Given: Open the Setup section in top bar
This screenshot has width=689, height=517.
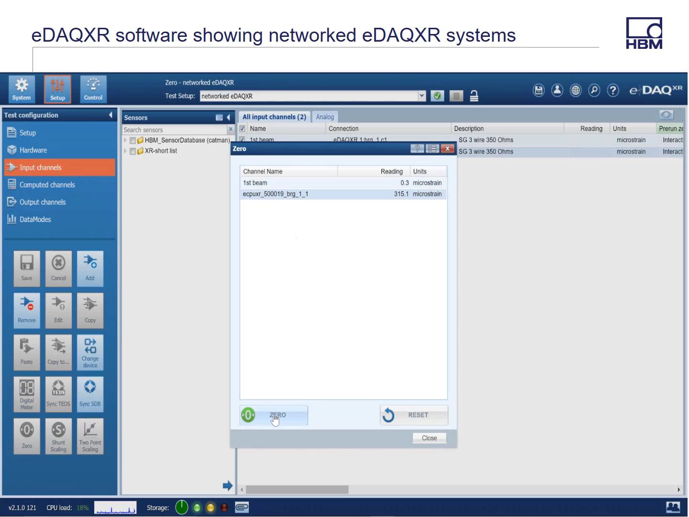Looking at the screenshot, I should tap(57, 89).
